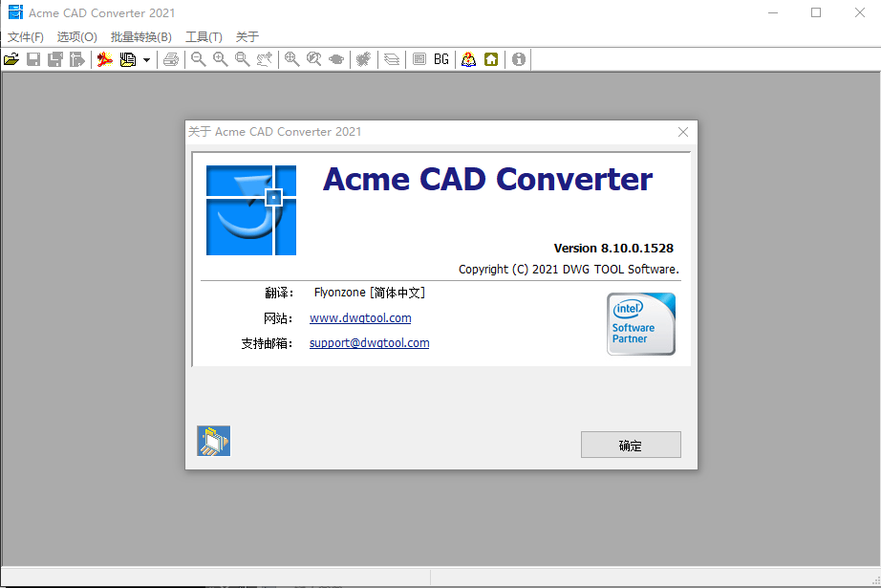Click the batch convert documents icon

[127, 59]
